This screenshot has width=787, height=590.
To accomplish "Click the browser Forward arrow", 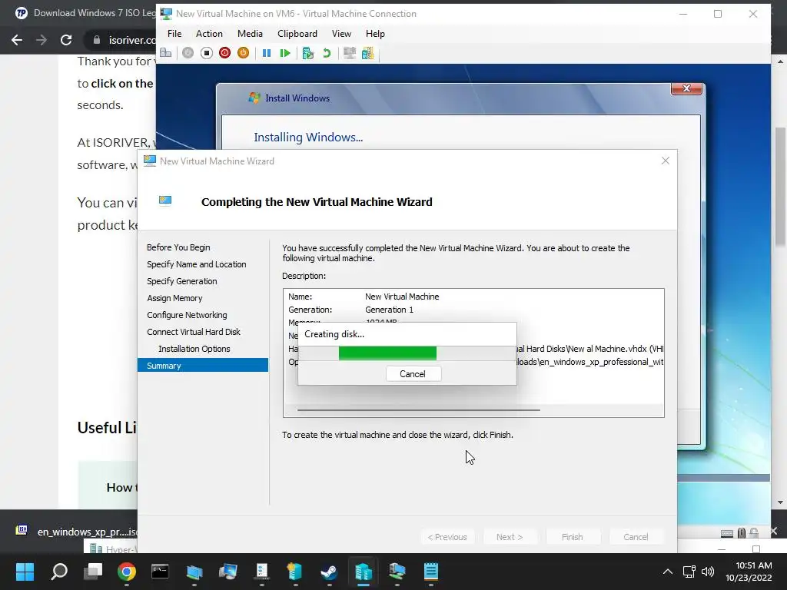I will click(x=42, y=40).
